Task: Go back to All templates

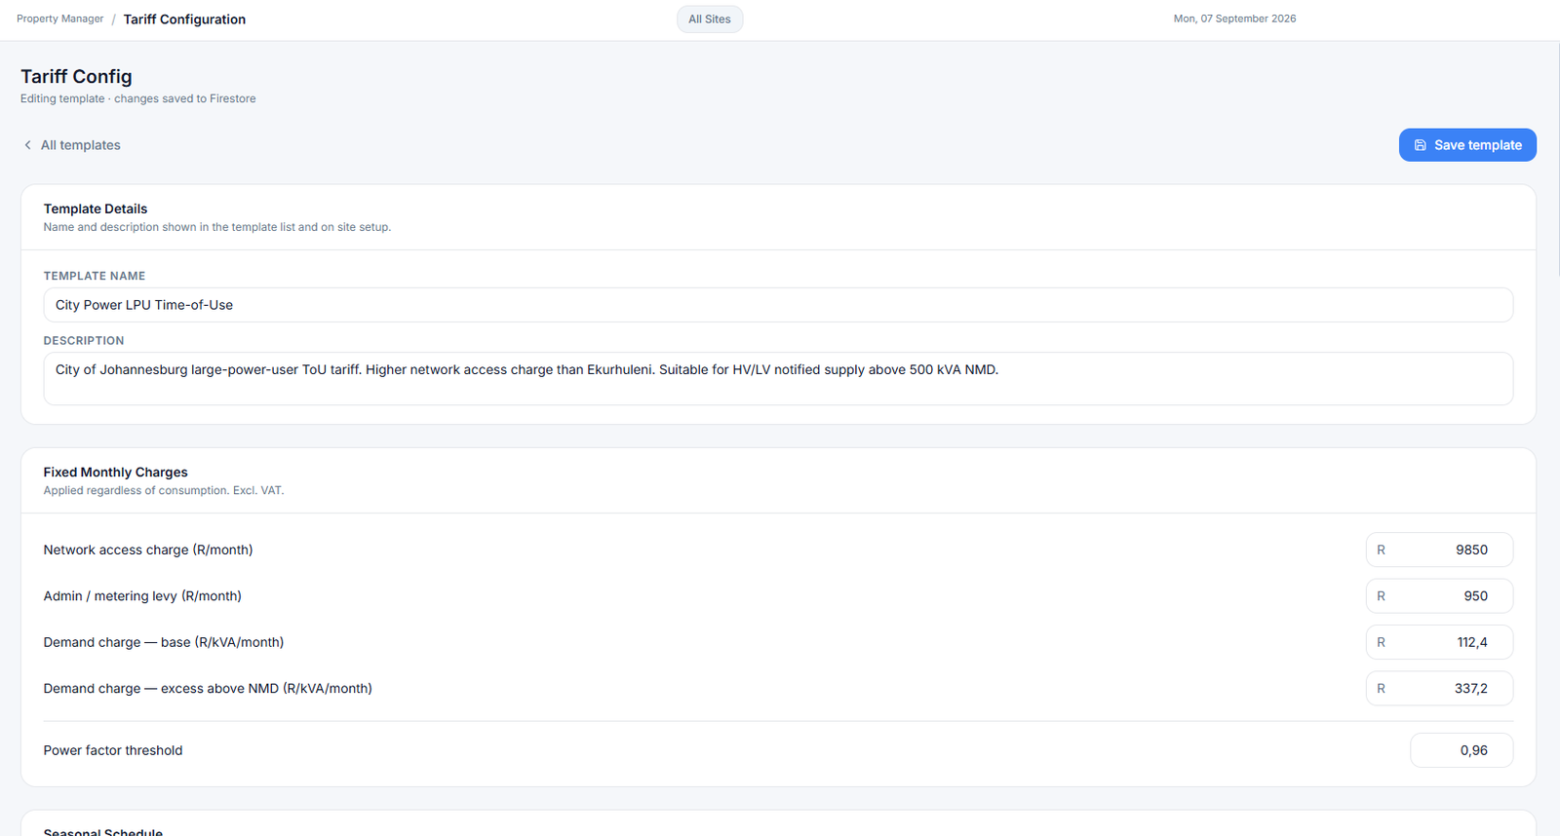Action: (x=71, y=145)
